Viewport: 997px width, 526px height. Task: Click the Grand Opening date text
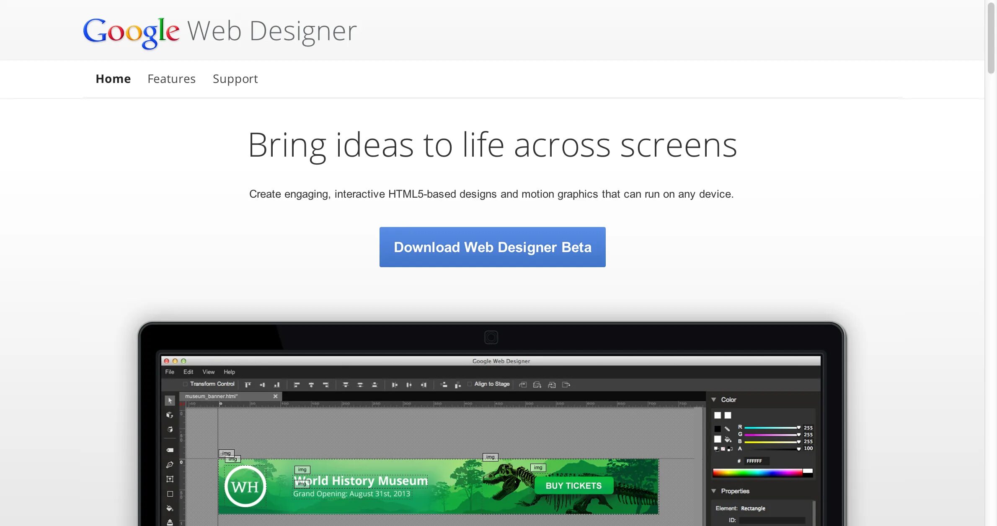351,494
